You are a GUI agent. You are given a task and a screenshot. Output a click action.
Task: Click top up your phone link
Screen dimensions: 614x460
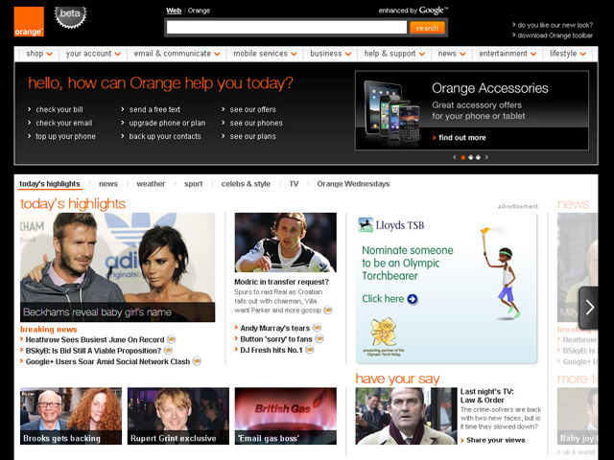[x=66, y=136]
